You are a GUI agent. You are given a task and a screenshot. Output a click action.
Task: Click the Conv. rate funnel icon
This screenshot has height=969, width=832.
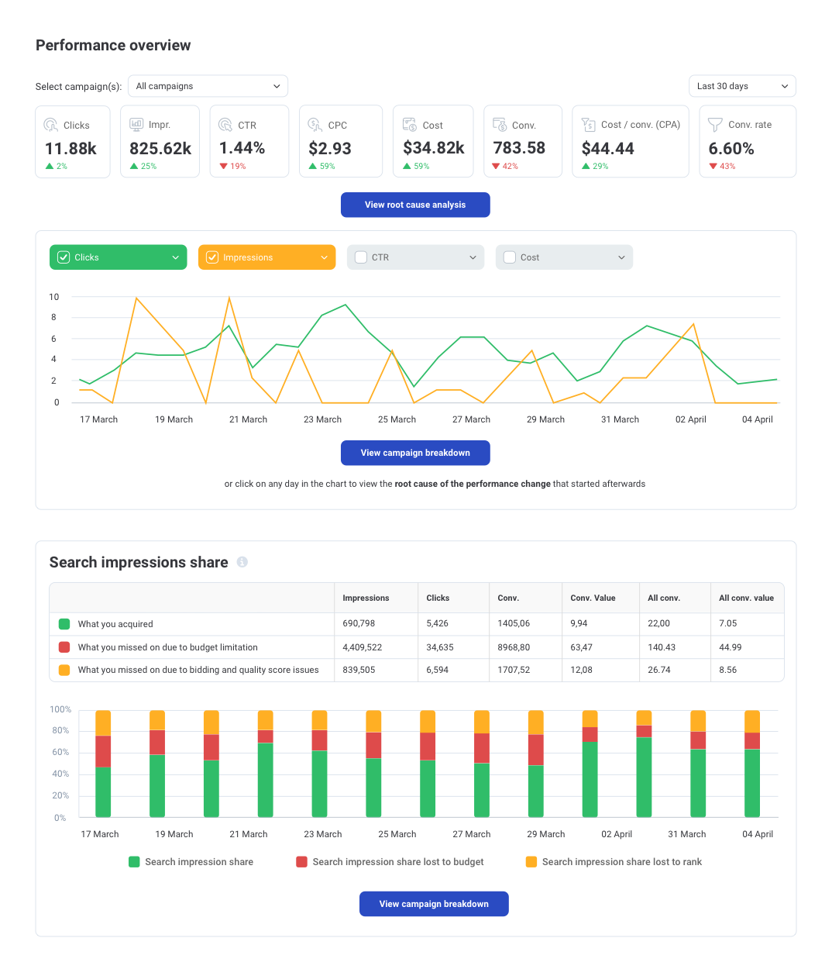[713, 124]
